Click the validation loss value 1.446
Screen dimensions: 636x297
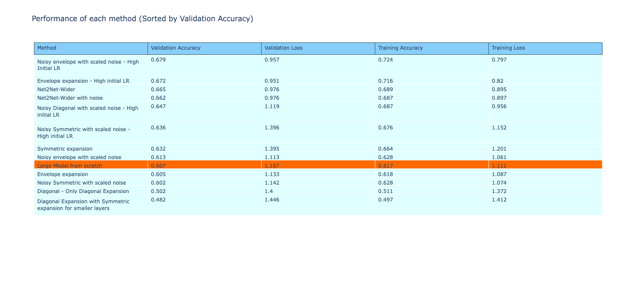(x=272, y=200)
